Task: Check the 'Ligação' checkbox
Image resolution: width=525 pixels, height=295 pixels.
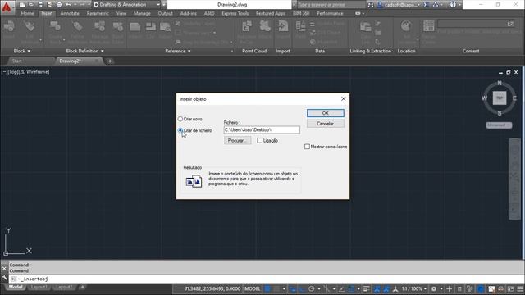Action: pyautogui.click(x=259, y=140)
